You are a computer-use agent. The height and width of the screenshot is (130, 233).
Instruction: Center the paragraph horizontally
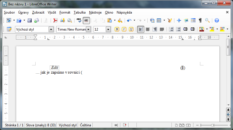[x=148, y=29]
